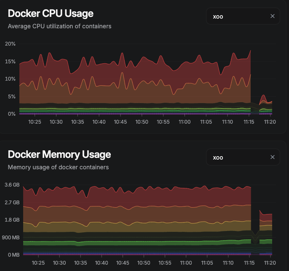This screenshot has width=289, height=271.
Task: Click the 3.6 GB label on the Memory axis
Action: tap(12, 185)
